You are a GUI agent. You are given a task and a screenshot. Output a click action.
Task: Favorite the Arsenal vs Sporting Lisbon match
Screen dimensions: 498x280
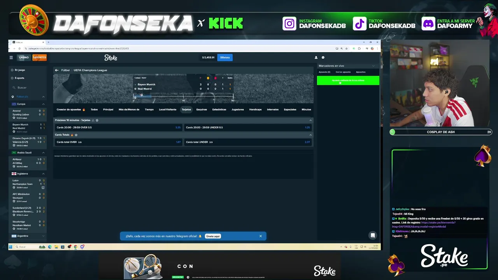point(14,118)
